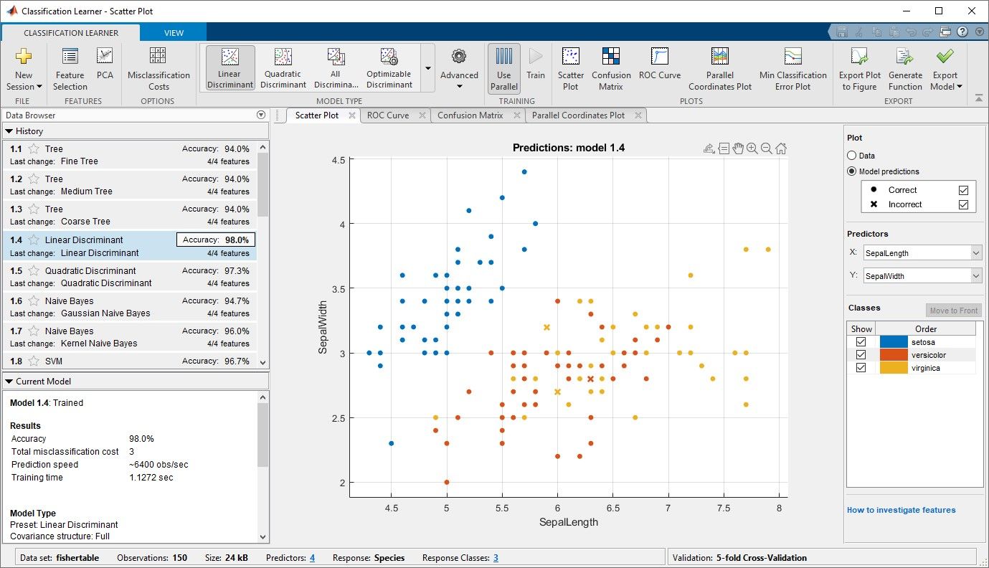Click the How to investigate features link

pos(902,510)
